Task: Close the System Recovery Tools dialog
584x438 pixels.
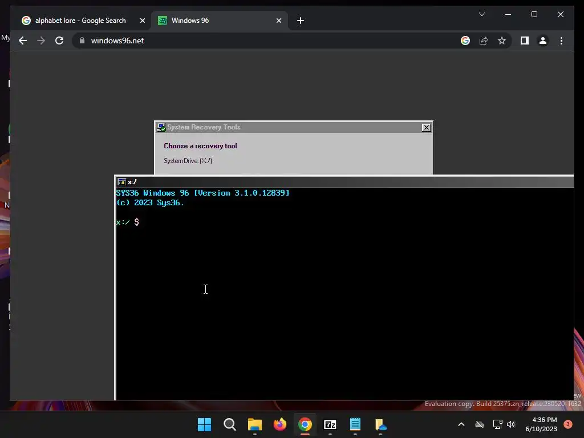Action: pos(426,127)
